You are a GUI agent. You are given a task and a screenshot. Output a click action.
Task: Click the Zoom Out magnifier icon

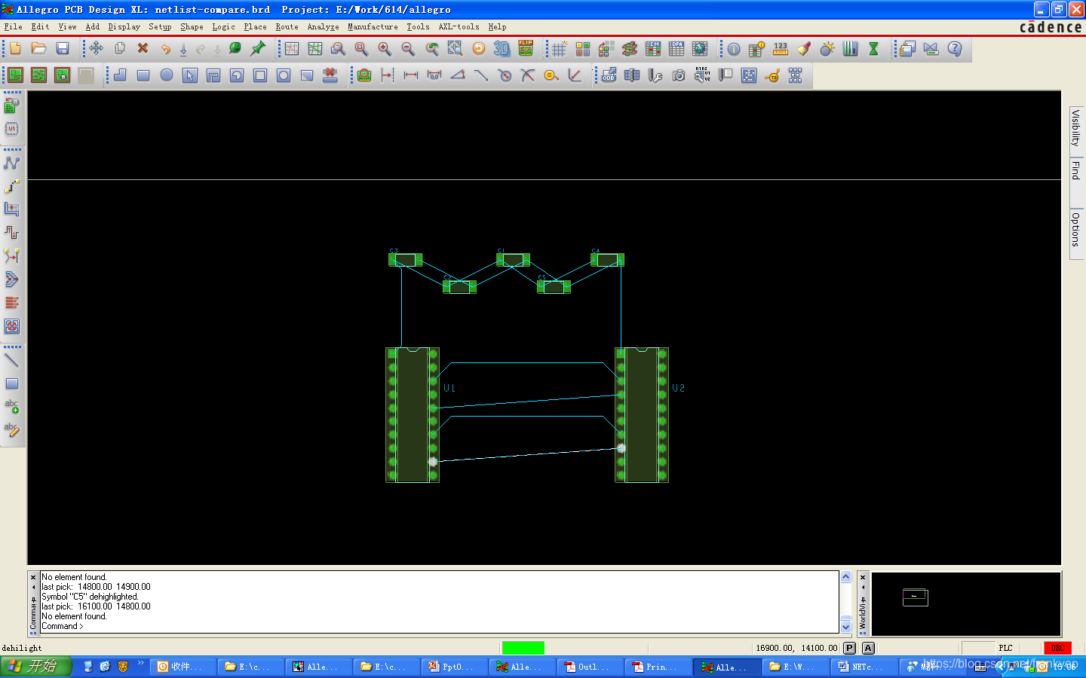click(408, 49)
